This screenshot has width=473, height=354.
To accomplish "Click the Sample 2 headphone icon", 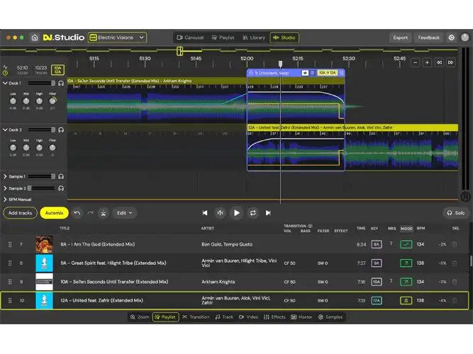I will [x=61, y=188].
